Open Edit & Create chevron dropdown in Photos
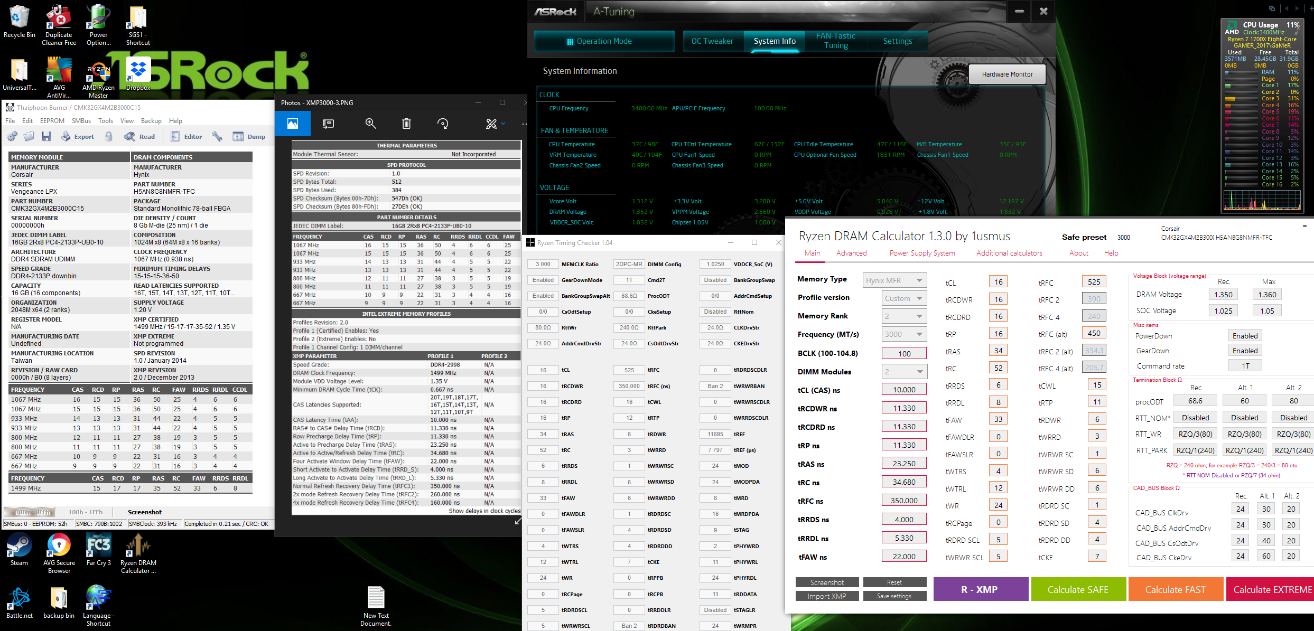Image resolution: width=1314 pixels, height=631 pixels. click(503, 124)
